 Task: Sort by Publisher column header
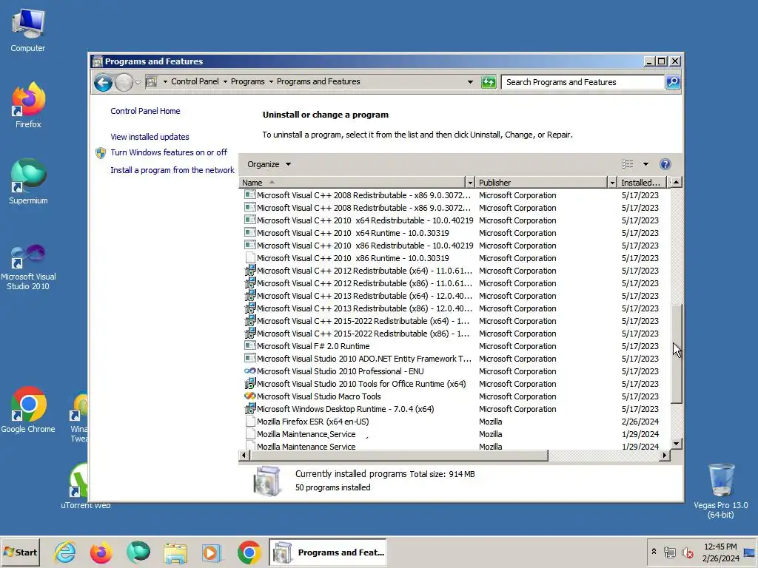pyautogui.click(x=541, y=183)
